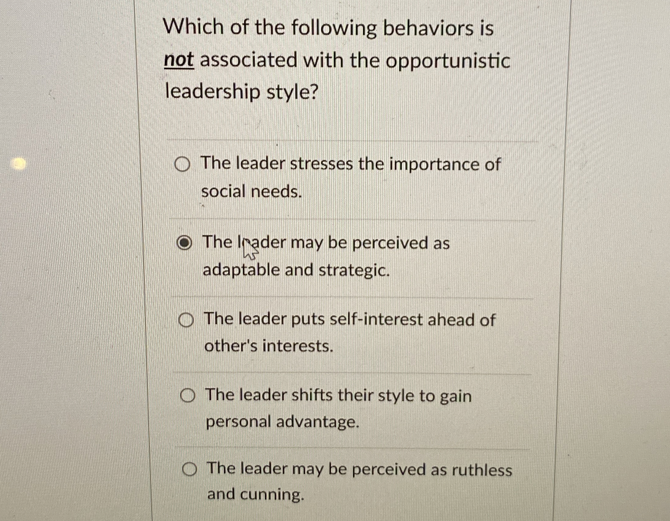The image size is (670, 521).
Task: Click the question line 'Which of the following behaviors is'
Action: click(329, 28)
